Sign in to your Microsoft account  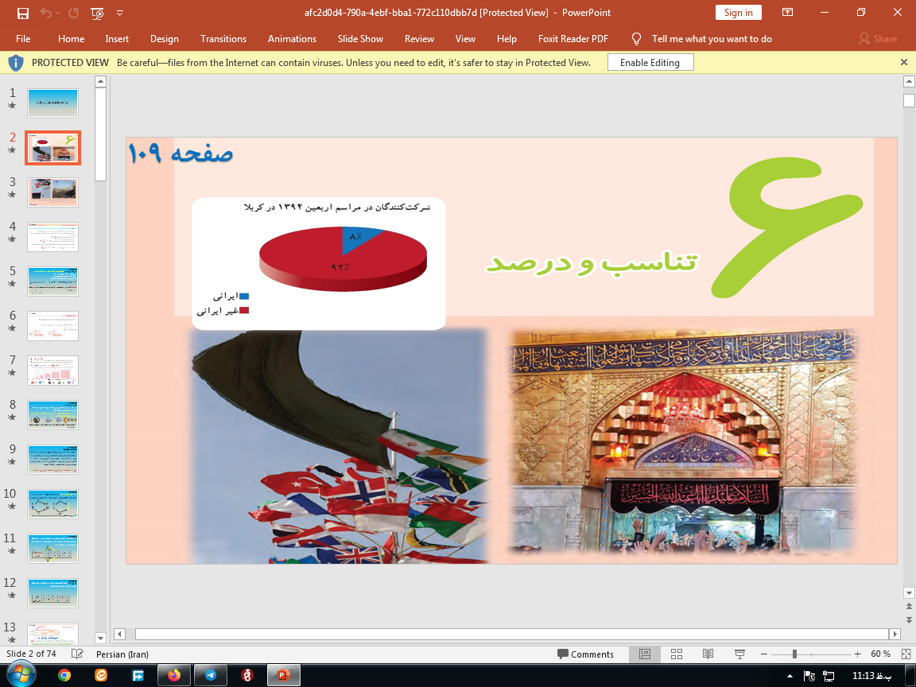[x=738, y=13]
